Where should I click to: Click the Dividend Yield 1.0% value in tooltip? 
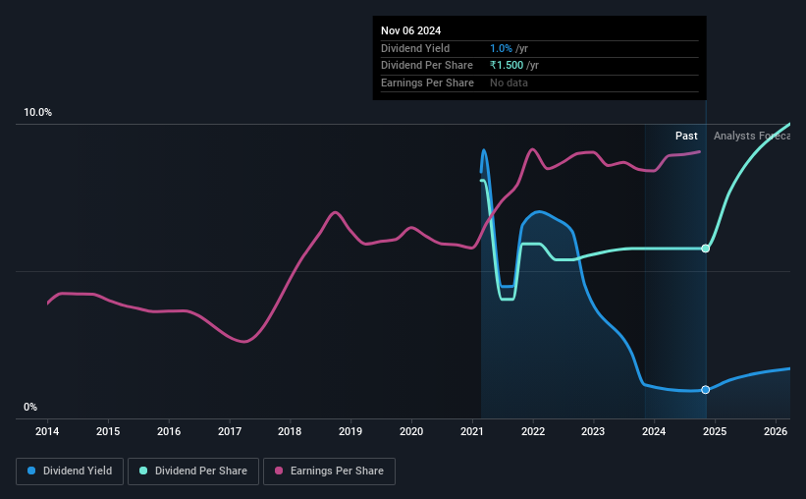[x=501, y=48]
